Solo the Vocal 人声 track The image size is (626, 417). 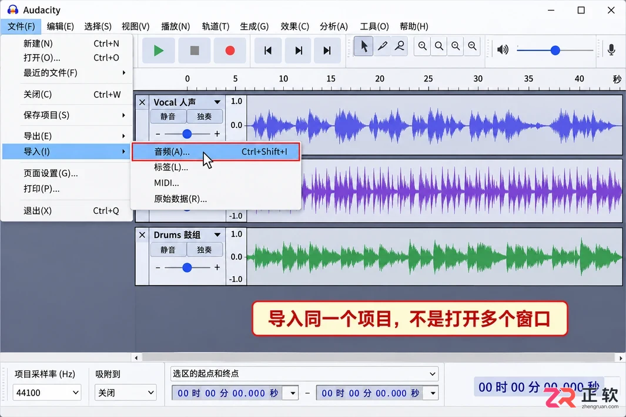click(x=205, y=116)
